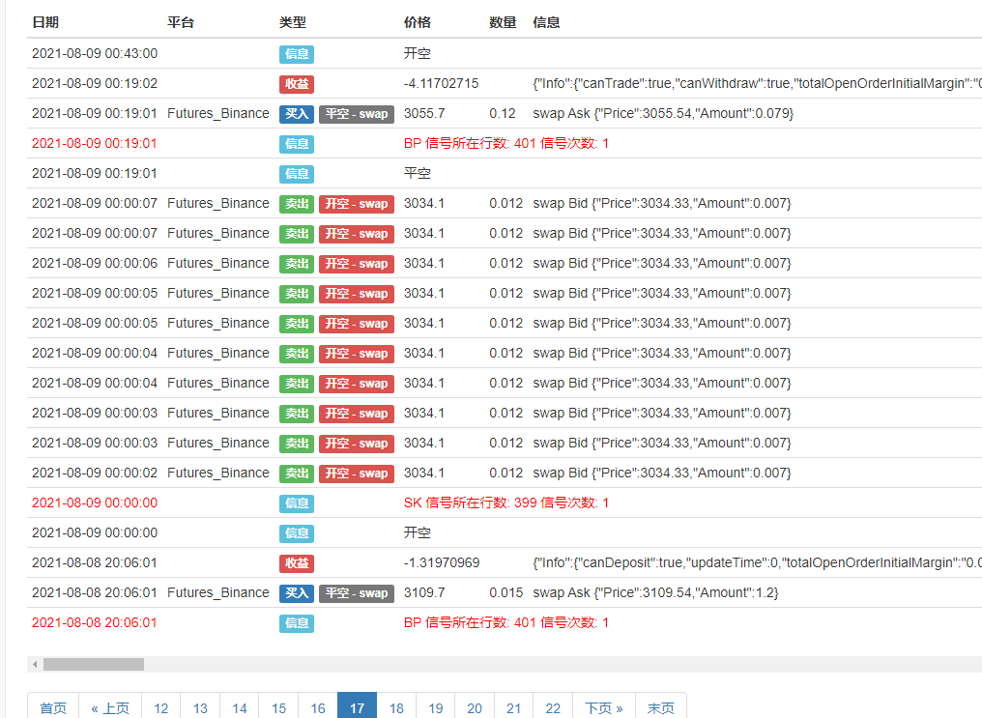Go to next page 下页 »
This screenshot has width=982, height=718.
(x=604, y=707)
